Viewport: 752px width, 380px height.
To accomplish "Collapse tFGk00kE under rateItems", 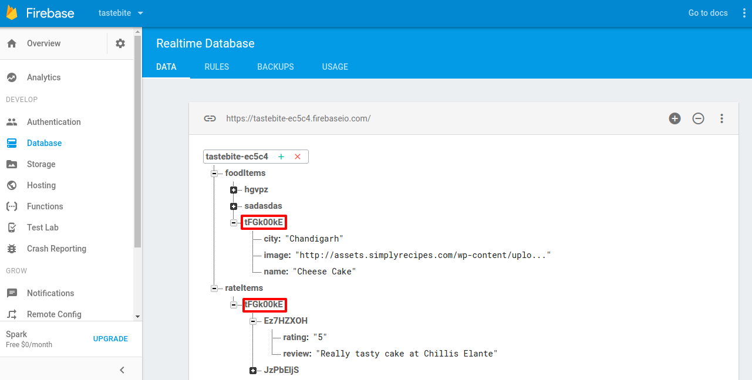I will point(234,305).
